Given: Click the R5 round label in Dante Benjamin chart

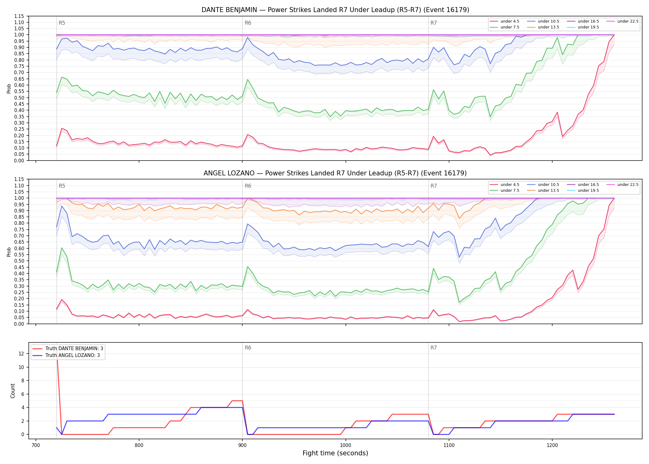Looking at the screenshot, I should (62, 23).
